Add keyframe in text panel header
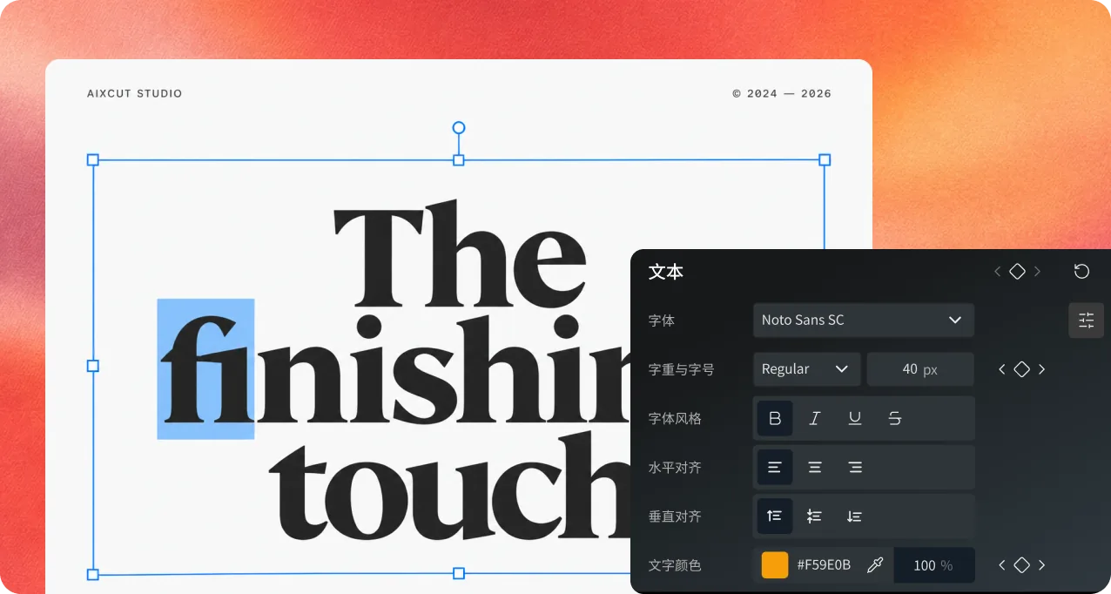The width and height of the screenshot is (1111, 594). click(x=1017, y=272)
